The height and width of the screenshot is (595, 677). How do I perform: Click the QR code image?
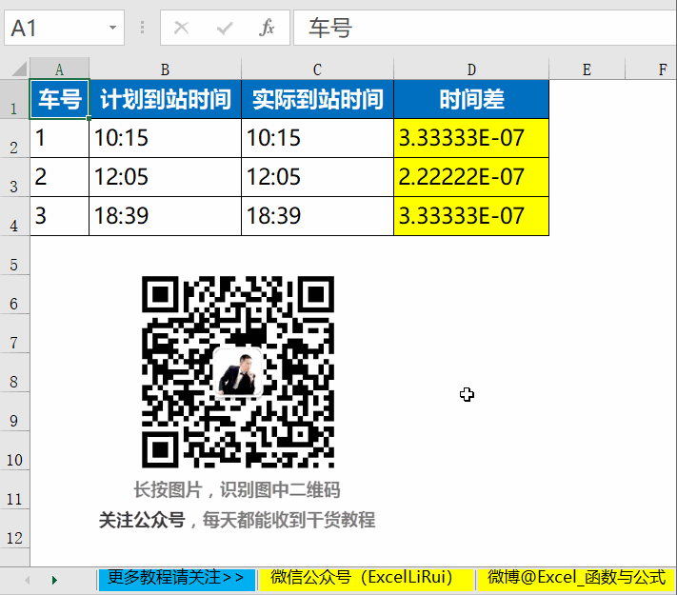[x=238, y=372]
